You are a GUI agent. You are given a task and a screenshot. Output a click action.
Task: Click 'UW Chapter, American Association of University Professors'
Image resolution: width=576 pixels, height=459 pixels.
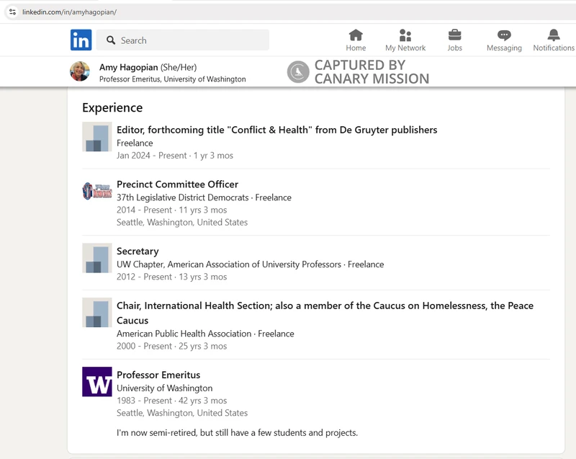229,264
